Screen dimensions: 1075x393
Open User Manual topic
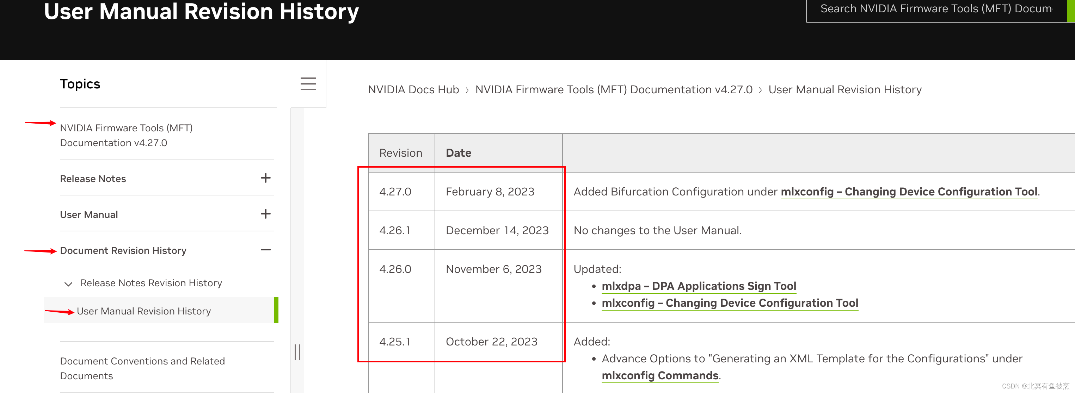pos(89,214)
